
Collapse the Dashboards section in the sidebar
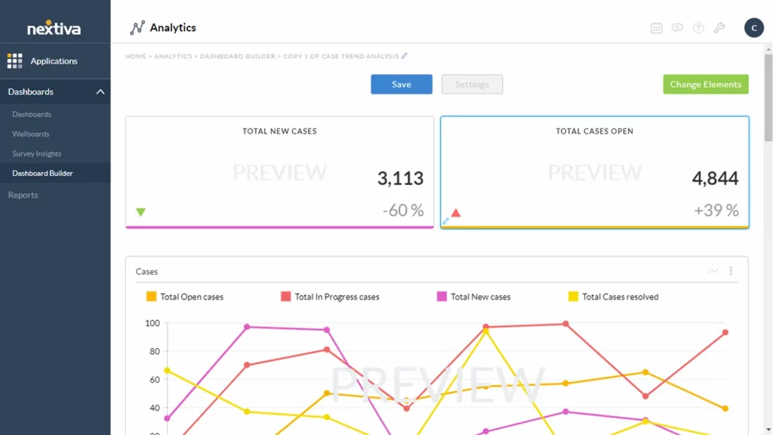(x=99, y=91)
